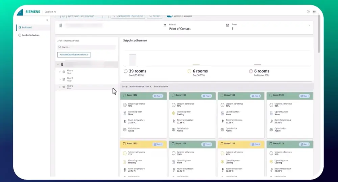Click the help question mark icon
The width and height of the screenshot is (338, 182).
point(308,12)
